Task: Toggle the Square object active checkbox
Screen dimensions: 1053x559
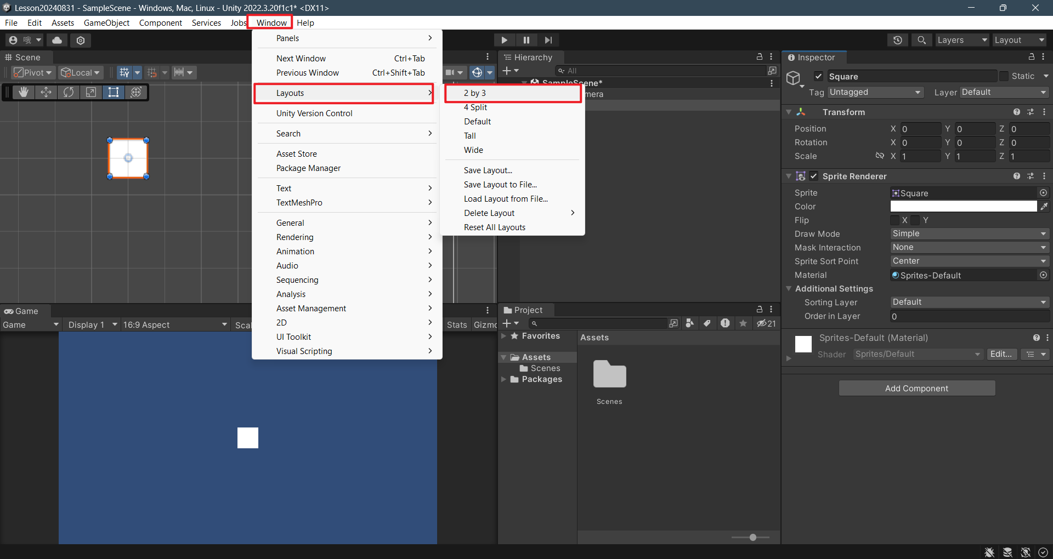Action: [818, 77]
